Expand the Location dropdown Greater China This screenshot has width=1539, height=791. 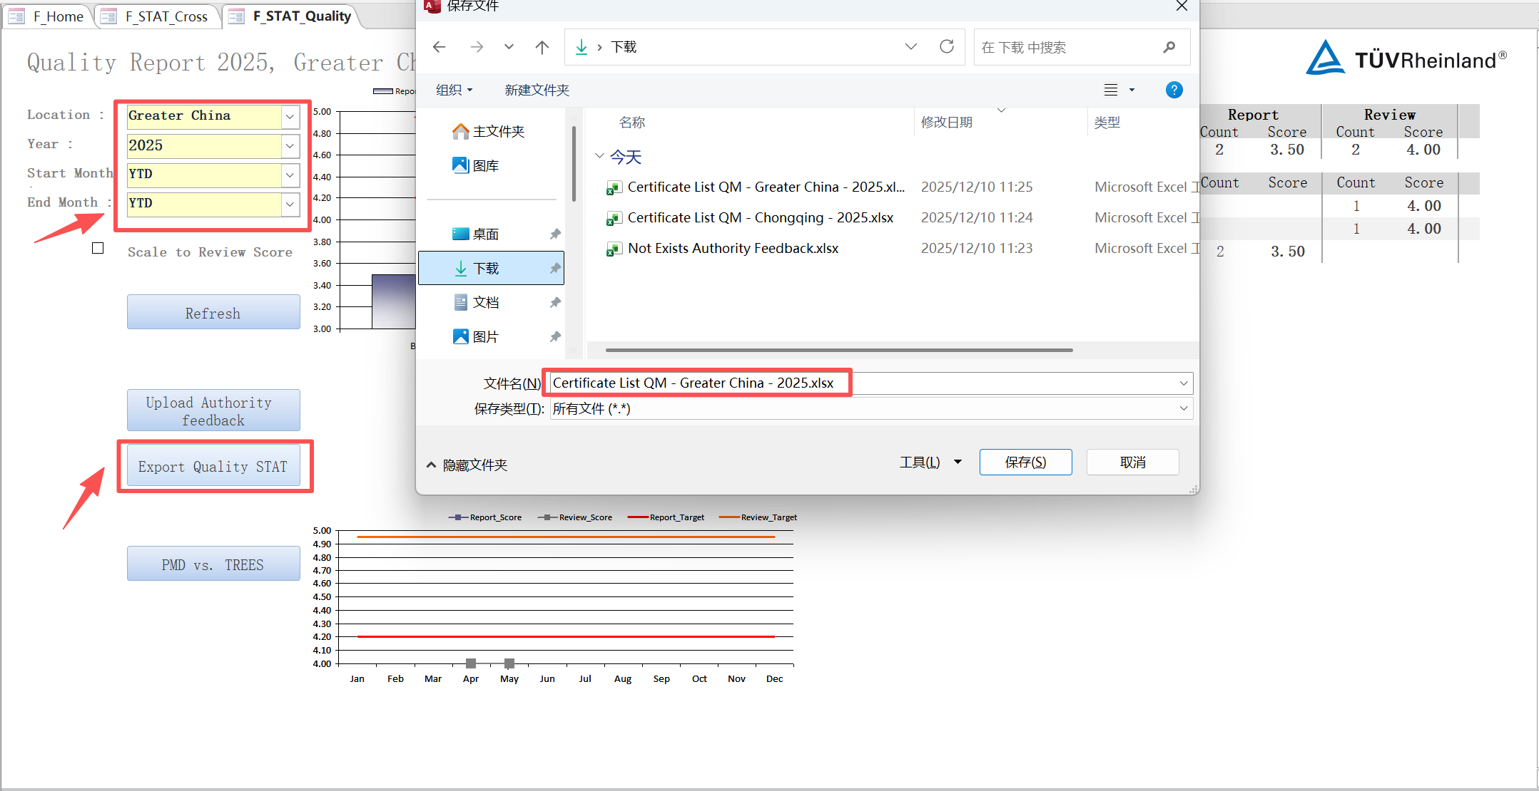click(x=290, y=116)
